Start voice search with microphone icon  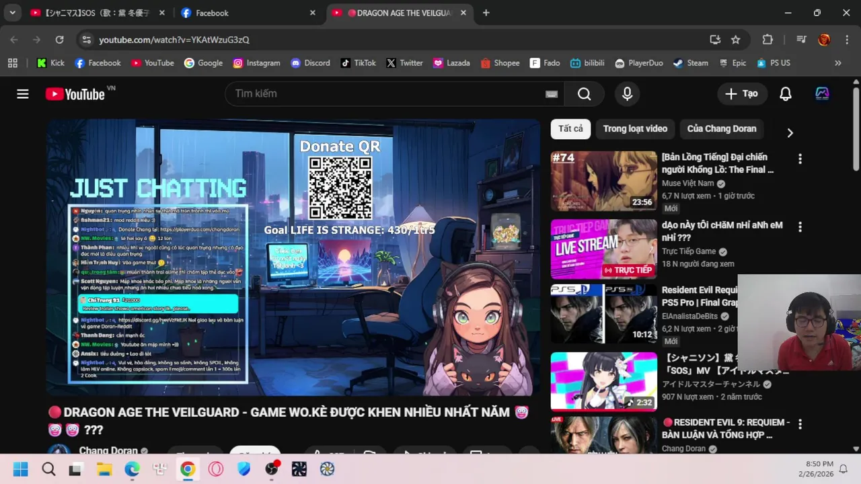(627, 94)
